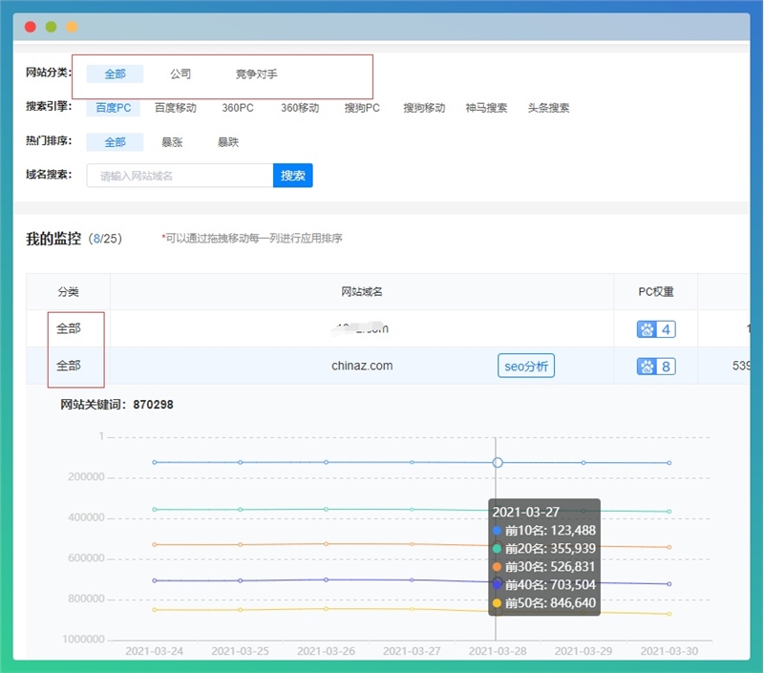Select the 竞争对手 website category
The height and width of the screenshot is (673, 764).
(x=256, y=74)
